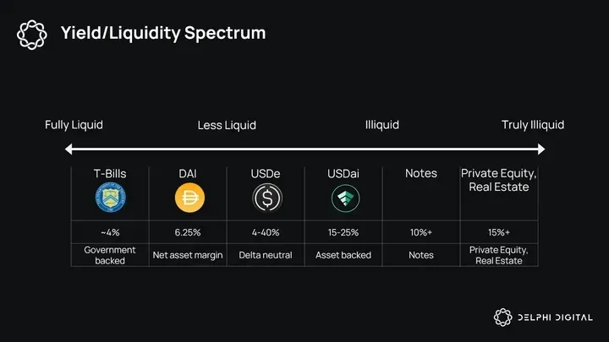
Task: Click the T-Bills Treasury seal icon
Action: point(110,198)
